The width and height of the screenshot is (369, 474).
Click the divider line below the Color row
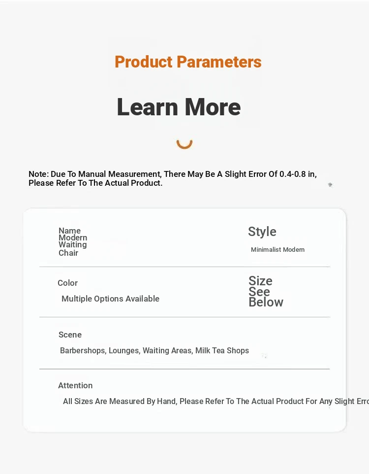[x=184, y=317]
